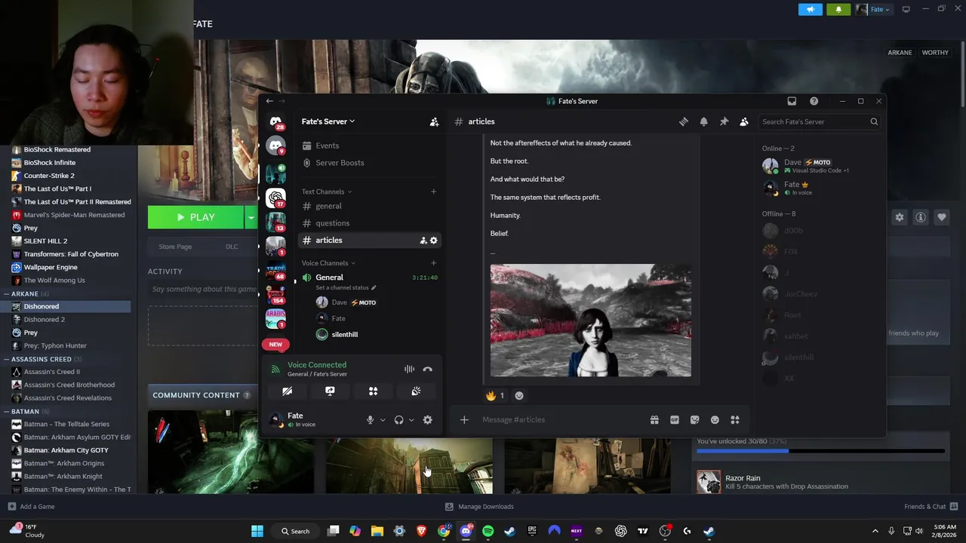Open GIF picker in message bar

pos(675,420)
